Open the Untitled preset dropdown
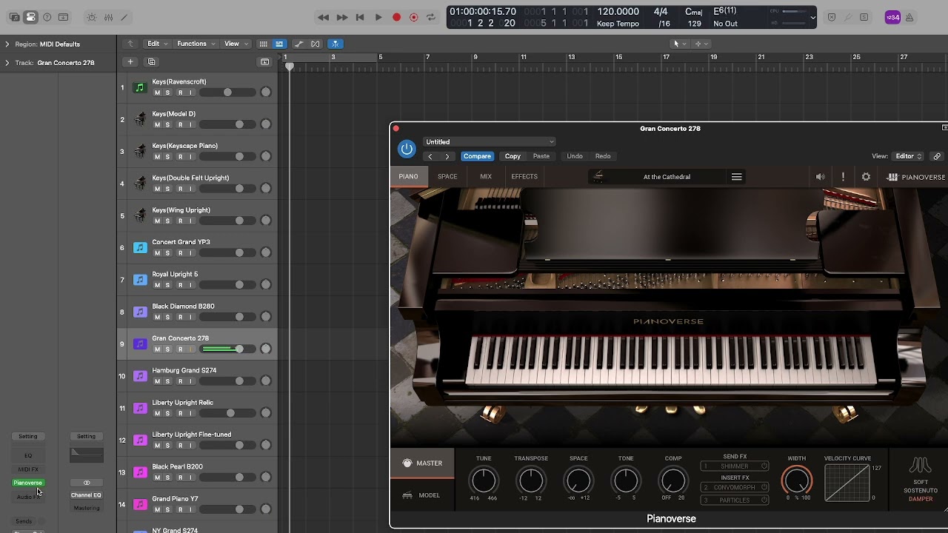 [489, 141]
